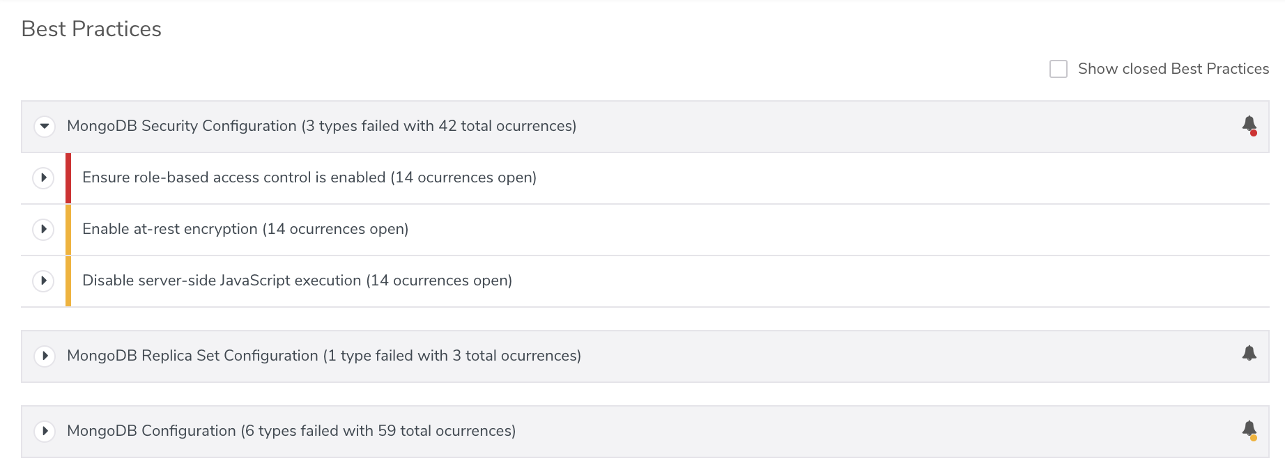Click MongoDB Configuration 6 types failed text

click(x=291, y=431)
